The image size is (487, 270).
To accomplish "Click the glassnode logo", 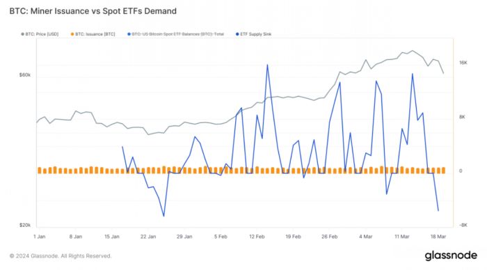I will tap(451, 255).
